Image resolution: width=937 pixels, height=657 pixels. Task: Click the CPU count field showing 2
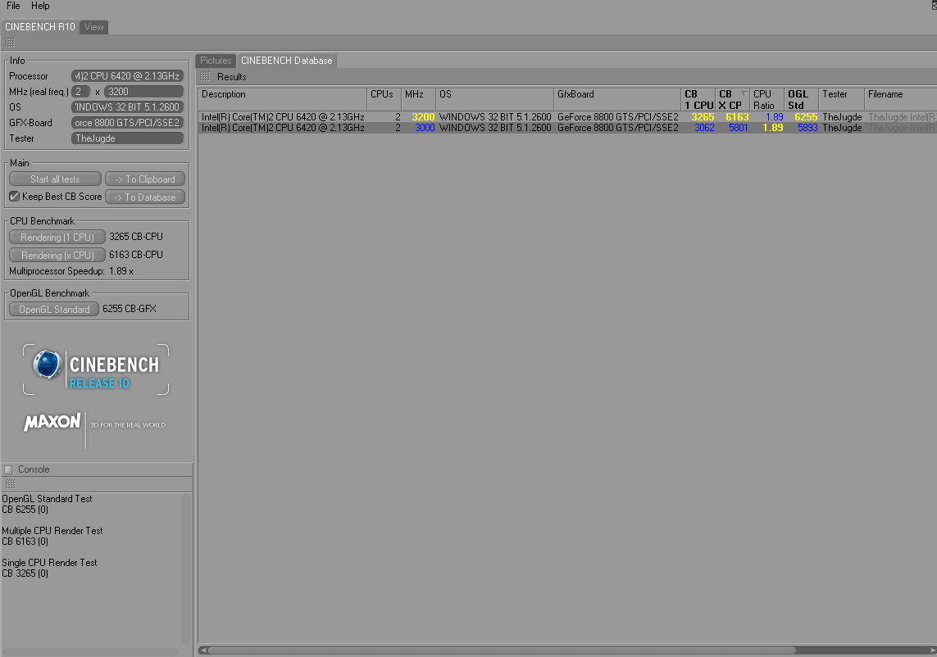[x=80, y=92]
